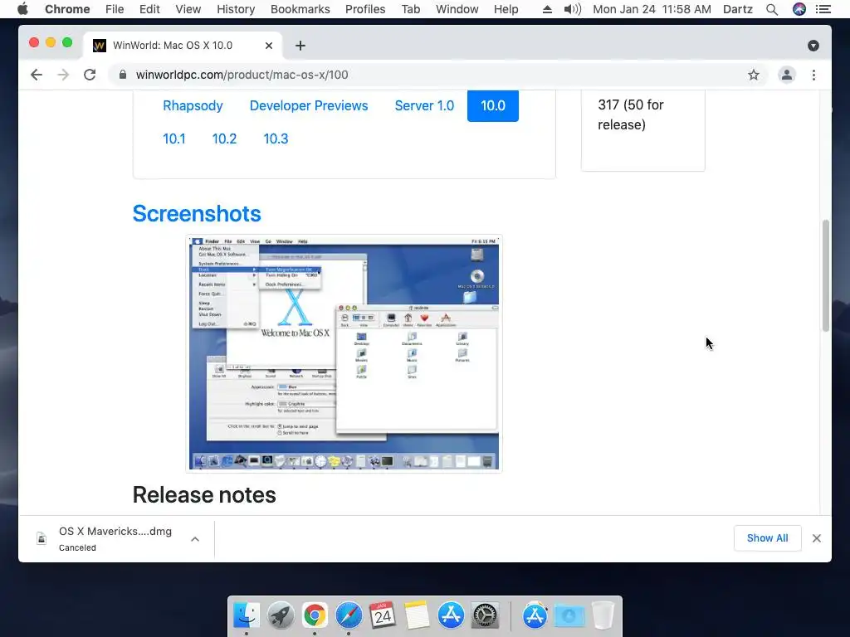Open the Edit menu
The width and height of the screenshot is (850, 637).
click(149, 9)
